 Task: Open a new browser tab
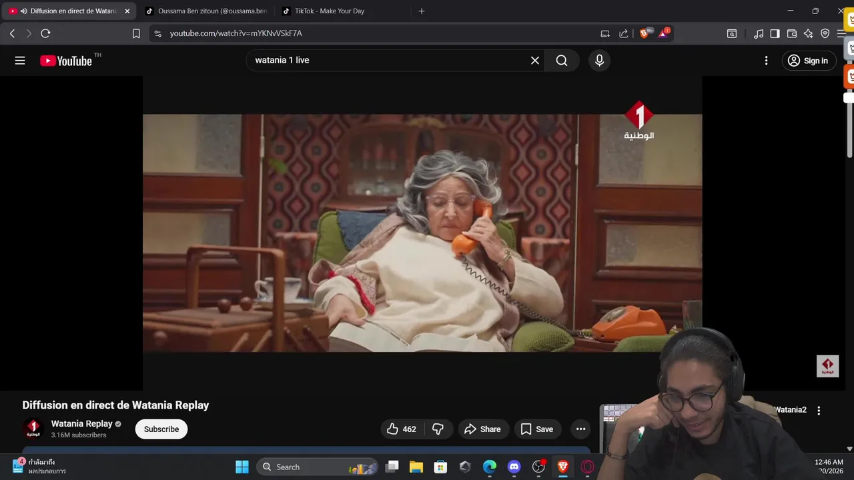[421, 11]
